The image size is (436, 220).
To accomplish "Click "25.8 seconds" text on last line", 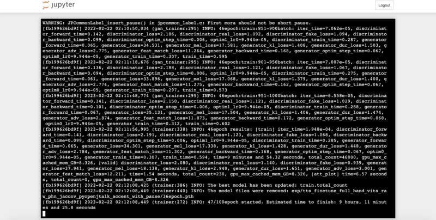I will (78, 208).
